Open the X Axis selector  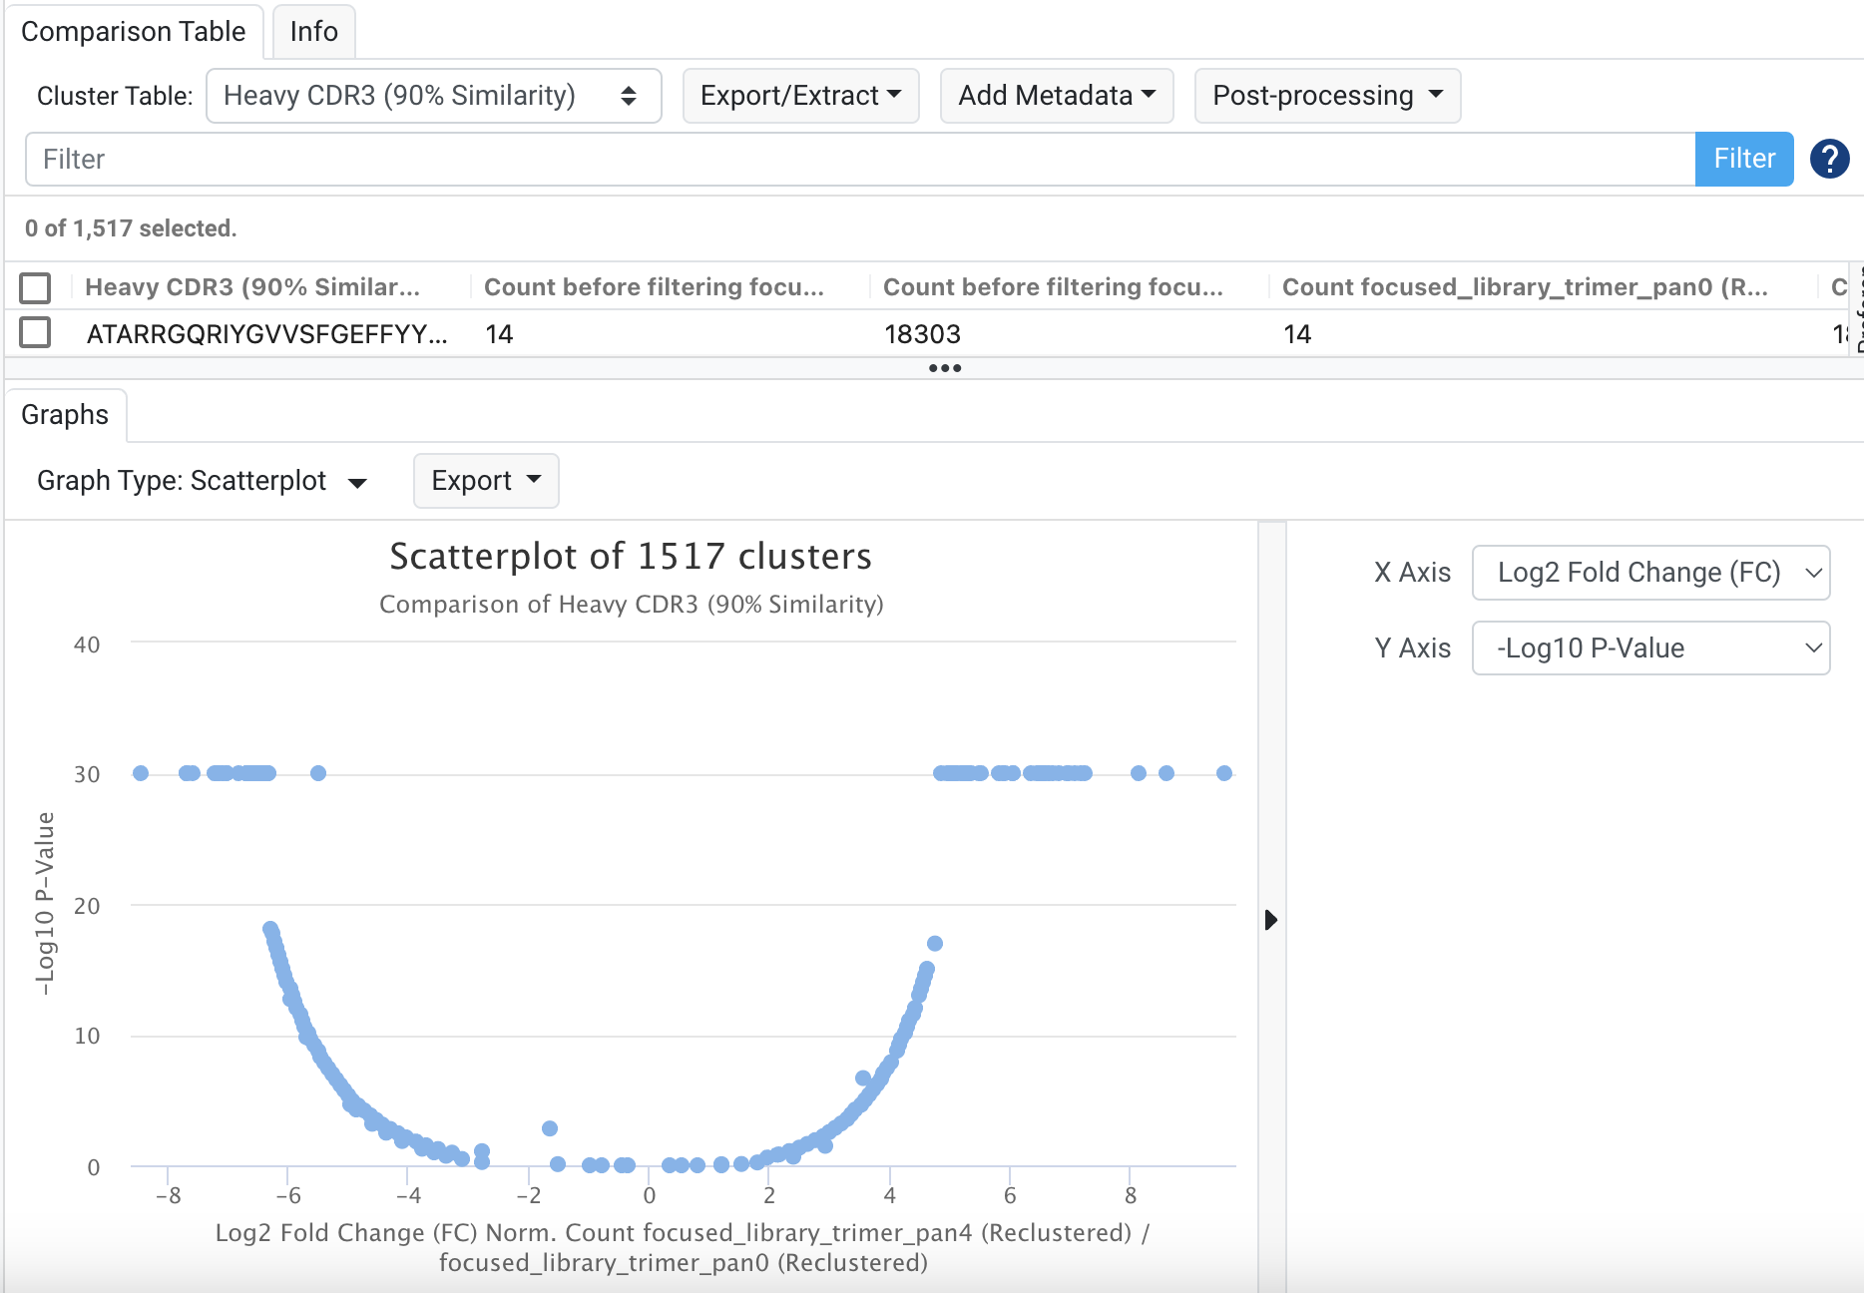point(1650,573)
